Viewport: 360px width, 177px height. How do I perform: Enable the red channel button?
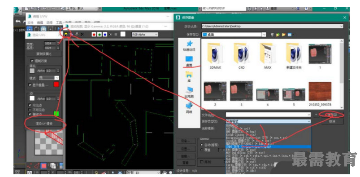pos(94,34)
